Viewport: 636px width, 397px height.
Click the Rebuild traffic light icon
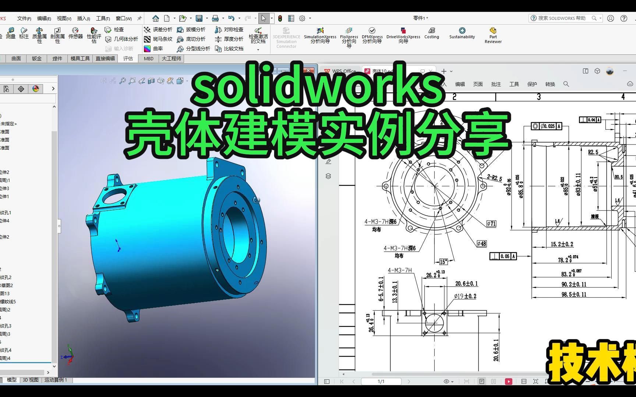point(280,18)
